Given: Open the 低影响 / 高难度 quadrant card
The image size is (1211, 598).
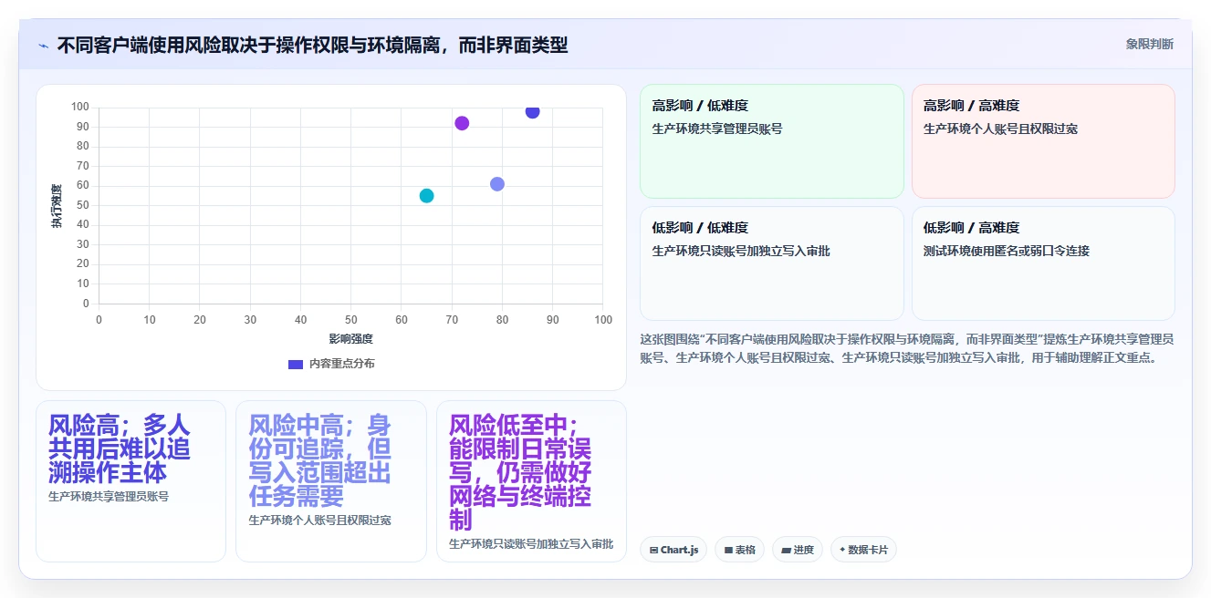Looking at the screenshot, I should (1043, 263).
